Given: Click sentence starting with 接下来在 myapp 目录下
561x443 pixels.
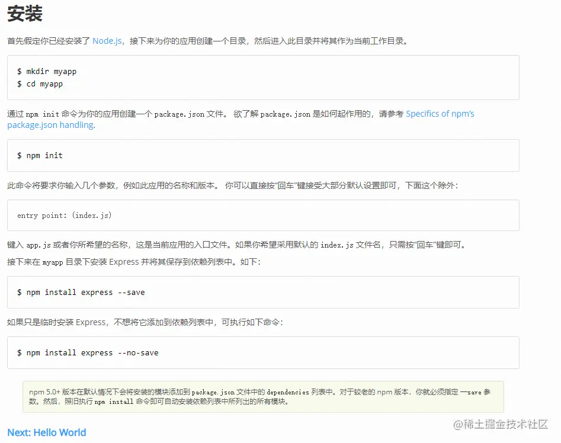Looking at the screenshot, I should pyautogui.click(x=134, y=262).
